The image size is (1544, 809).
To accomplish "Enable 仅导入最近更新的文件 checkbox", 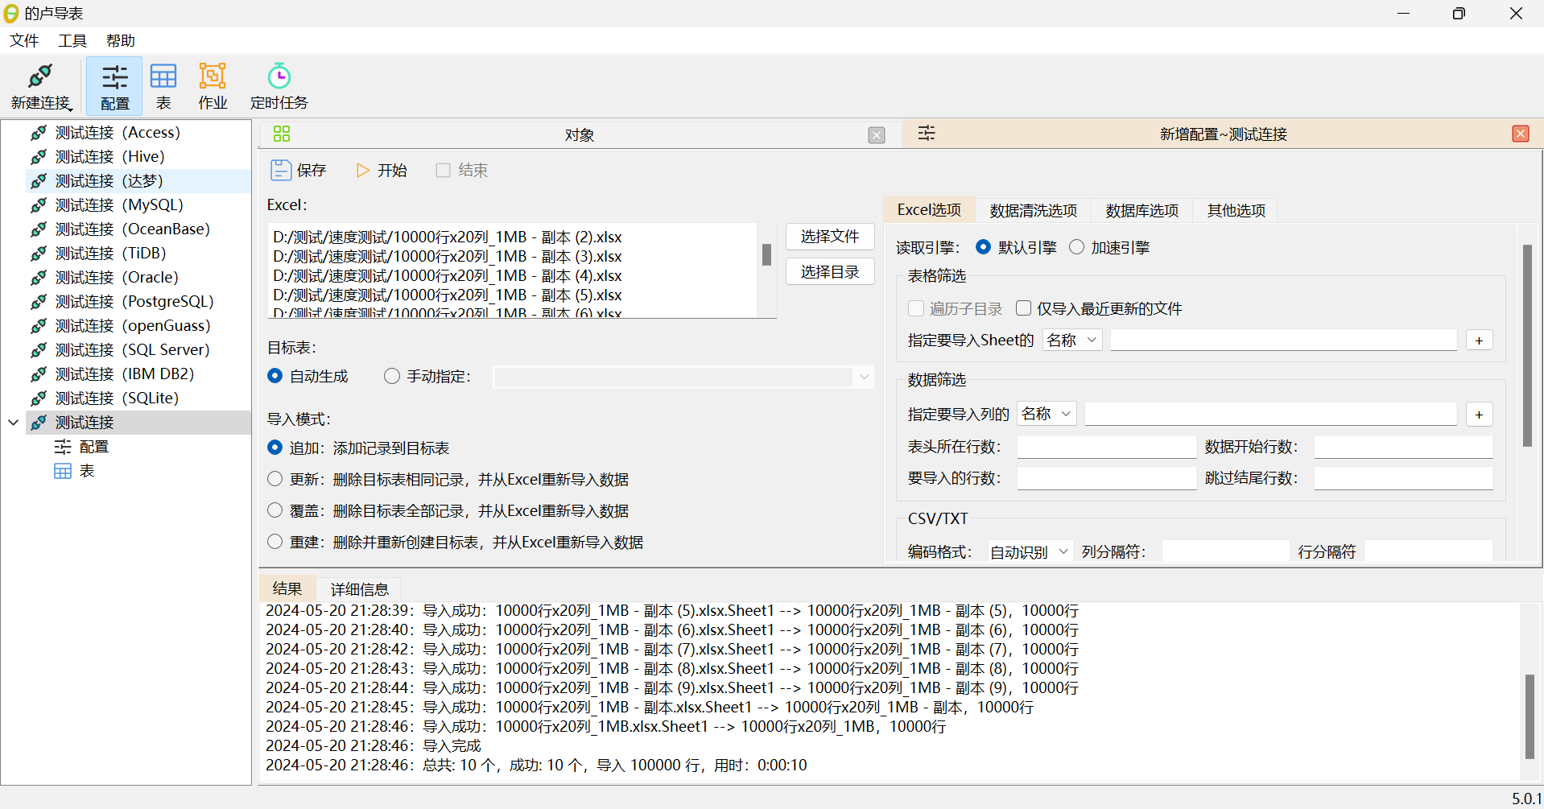I will 1023,308.
